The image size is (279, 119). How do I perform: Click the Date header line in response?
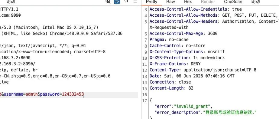pyautogui.click(x=192, y=76)
